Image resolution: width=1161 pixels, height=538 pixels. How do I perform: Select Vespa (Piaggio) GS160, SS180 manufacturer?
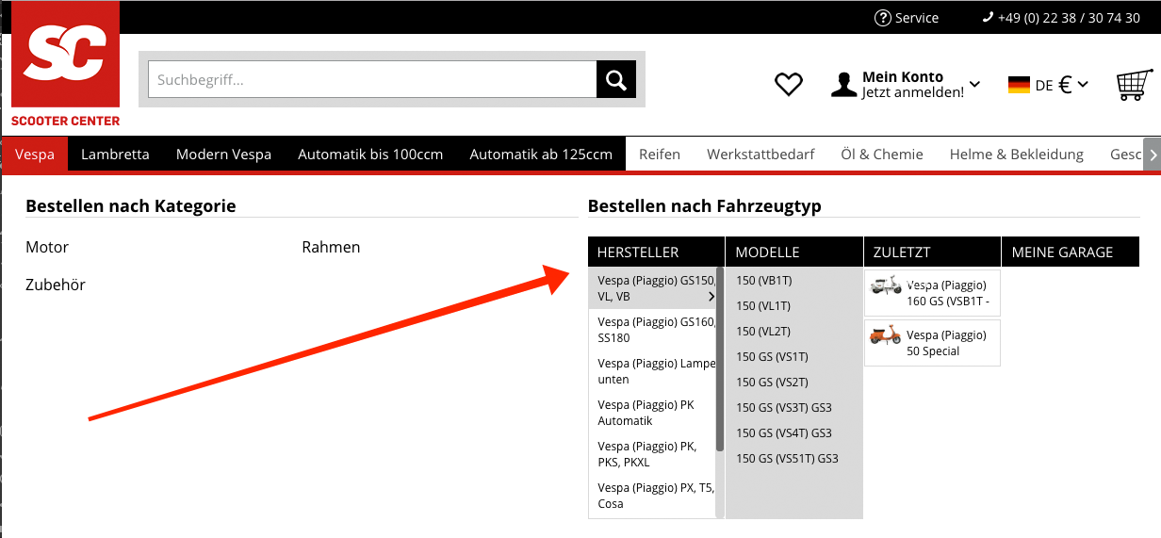pos(653,330)
